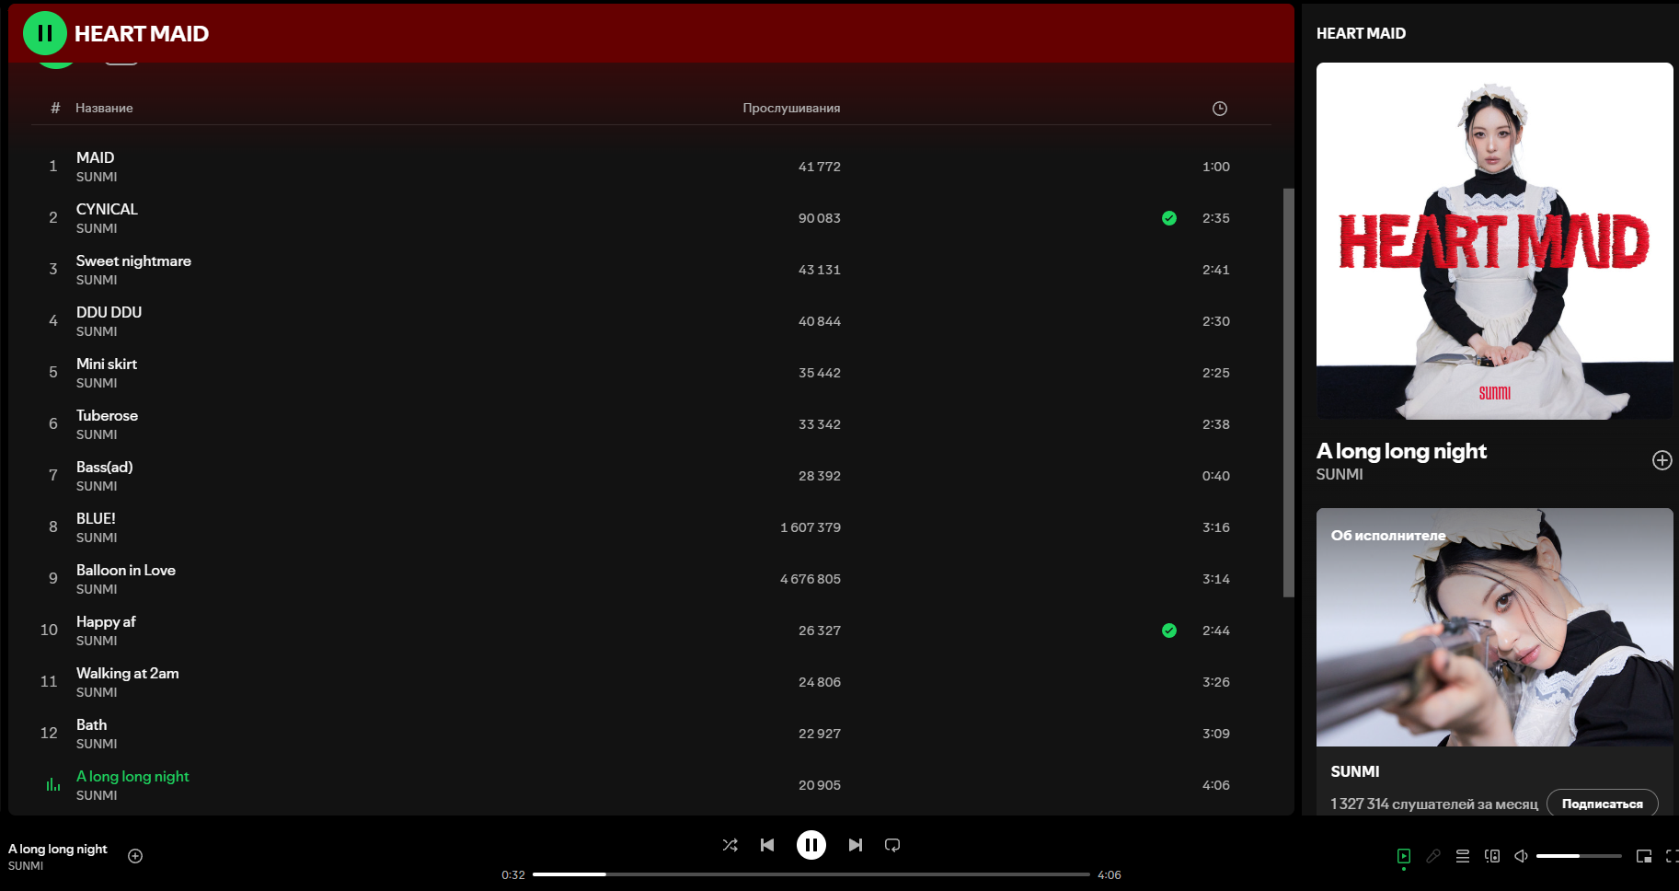
Task: Click the green checkmark on the CYNICAL row
Action: 1168,218
